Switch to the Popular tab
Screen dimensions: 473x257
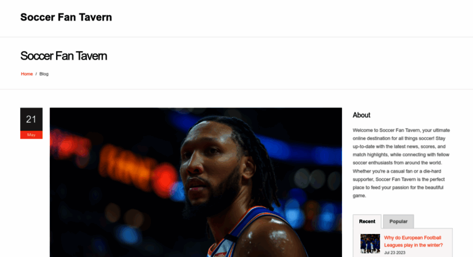tap(398, 222)
